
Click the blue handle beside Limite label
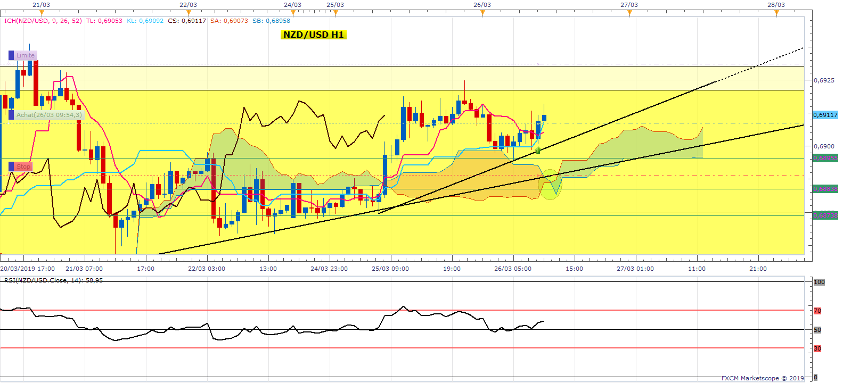11,55
